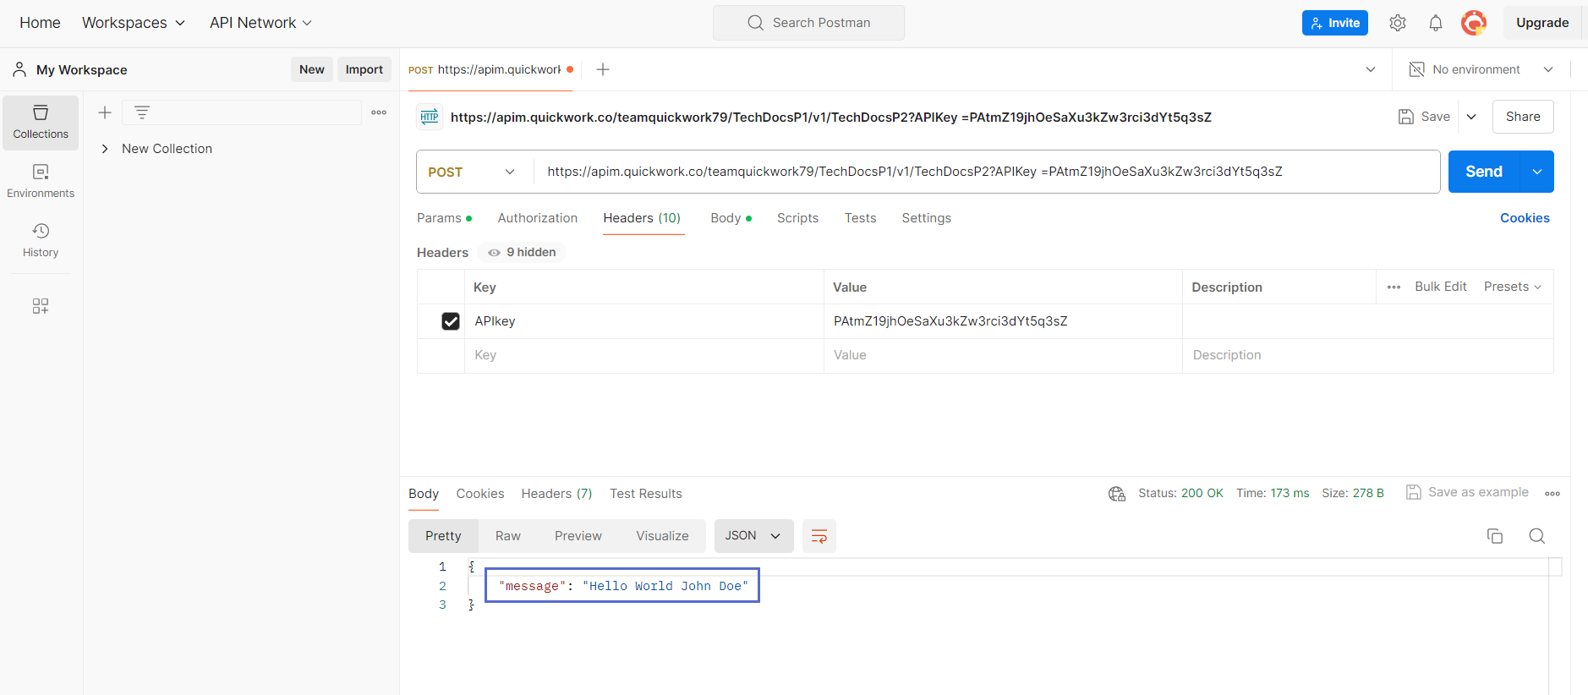Toggle response line wrap icon

tap(819, 536)
